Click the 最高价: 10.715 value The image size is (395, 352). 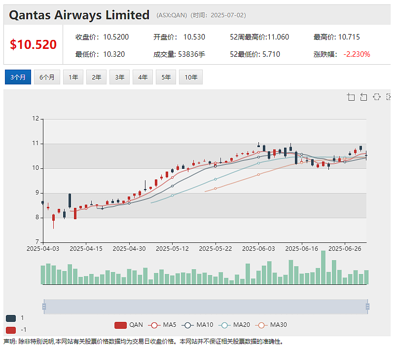click(336, 37)
